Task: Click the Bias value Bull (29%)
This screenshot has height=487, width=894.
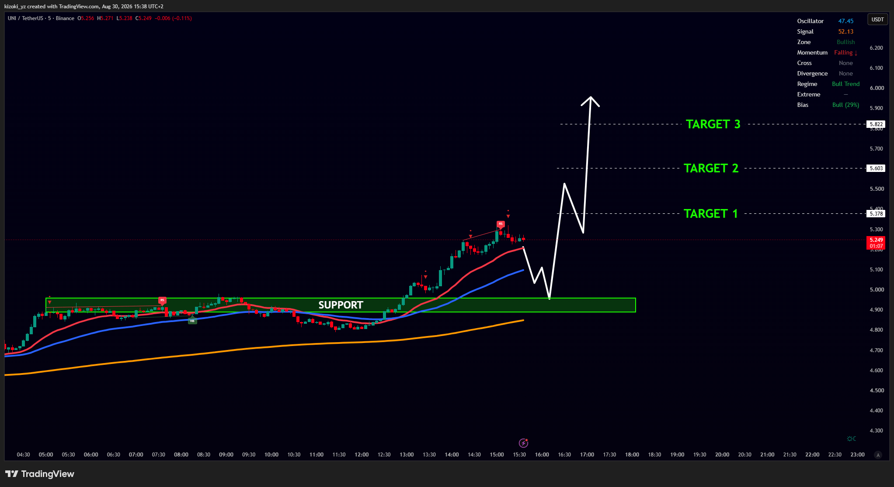Action: pyautogui.click(x=846, y=105)
